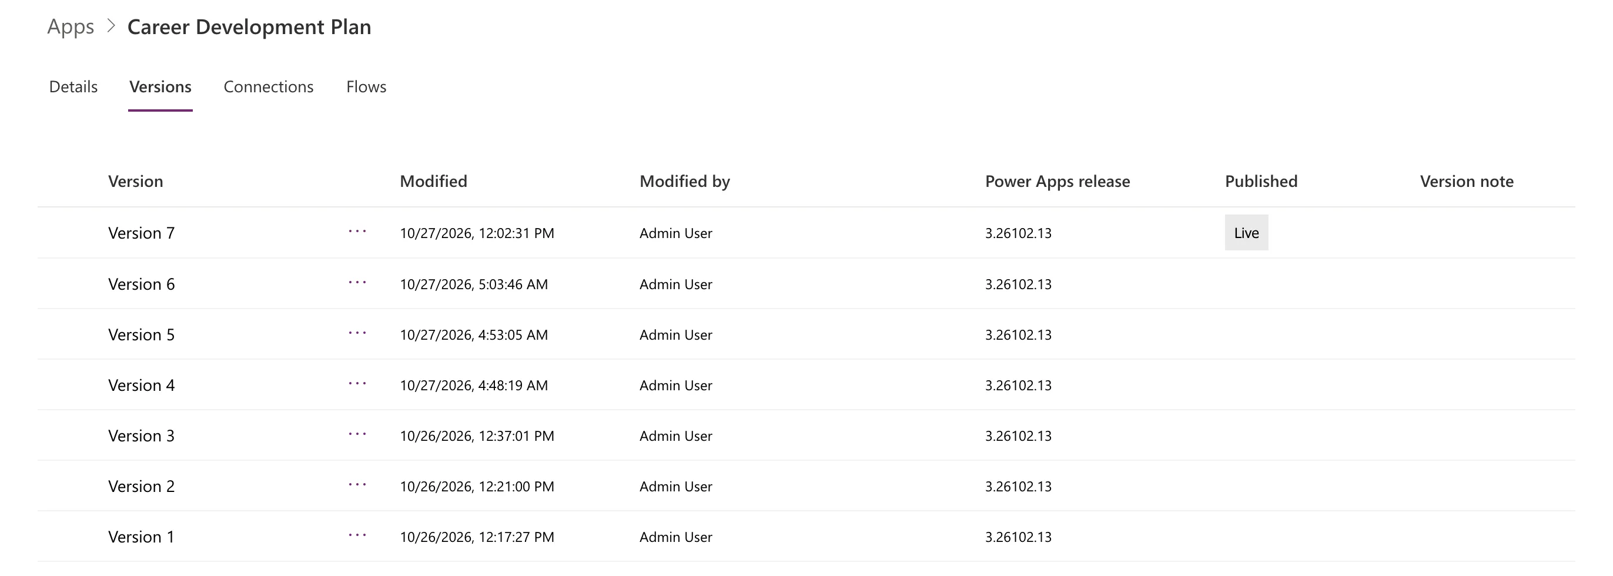1613x576 pixels.
Task: Click timestamp 10/27/2026, 12:02:31 PM
Action: point(477,233)
